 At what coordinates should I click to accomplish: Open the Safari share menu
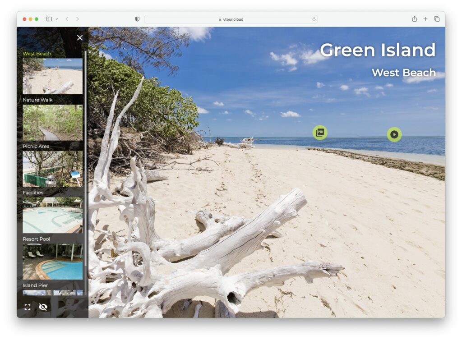click(415, 19)
